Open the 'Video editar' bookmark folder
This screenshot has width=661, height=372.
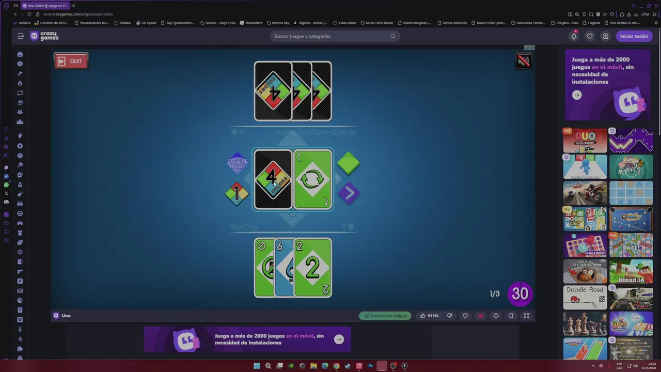[344, 23]
